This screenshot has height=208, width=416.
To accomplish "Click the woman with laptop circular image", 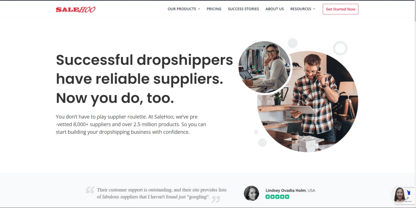I will tap(265, 67).
